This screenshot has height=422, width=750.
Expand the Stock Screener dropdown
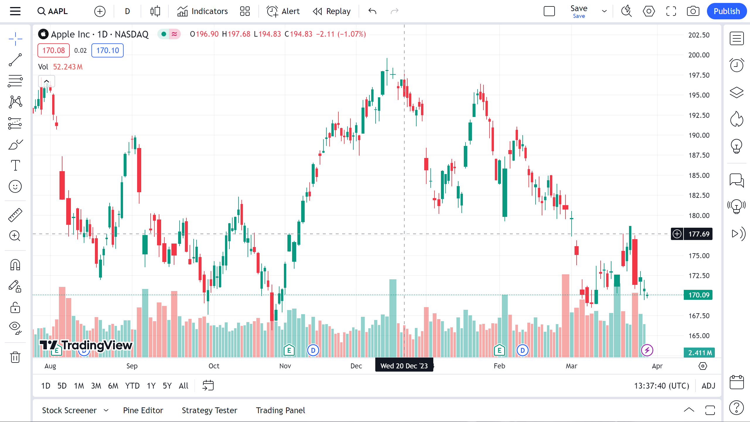pyautogui.click(x=106, y=410)
